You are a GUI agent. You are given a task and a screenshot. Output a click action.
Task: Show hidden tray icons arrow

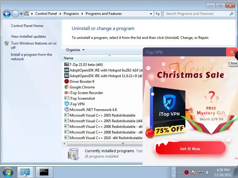click(179, 172)
